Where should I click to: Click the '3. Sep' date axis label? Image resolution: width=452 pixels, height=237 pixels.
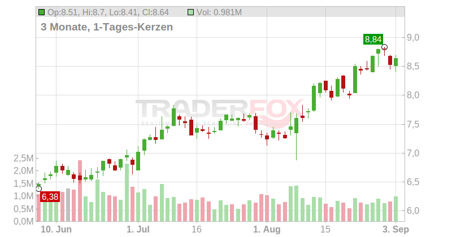pos(395,230)
